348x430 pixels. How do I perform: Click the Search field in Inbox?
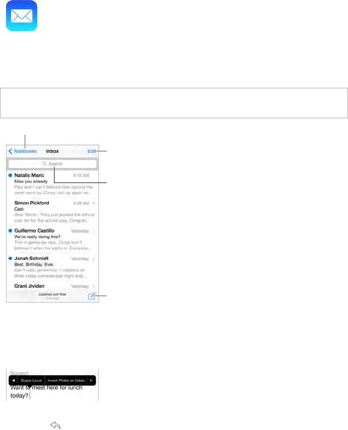pos(53,164)
